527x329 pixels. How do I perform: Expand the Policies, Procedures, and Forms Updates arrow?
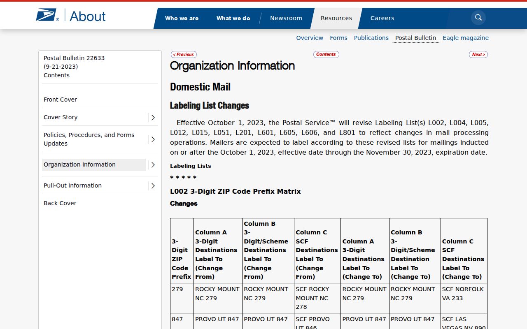click(153, 139)
